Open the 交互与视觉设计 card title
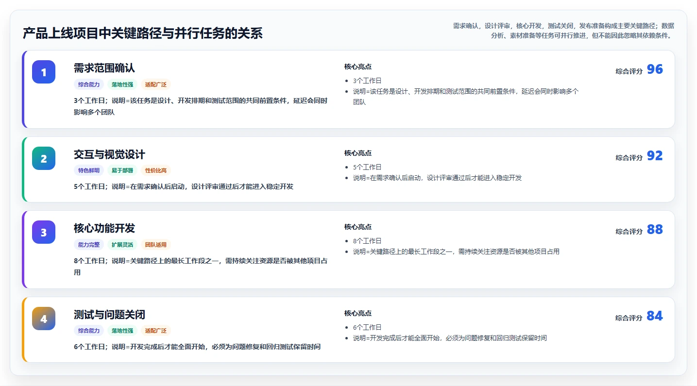The width and height of the screenshot is (697, 386). (109, 154)
